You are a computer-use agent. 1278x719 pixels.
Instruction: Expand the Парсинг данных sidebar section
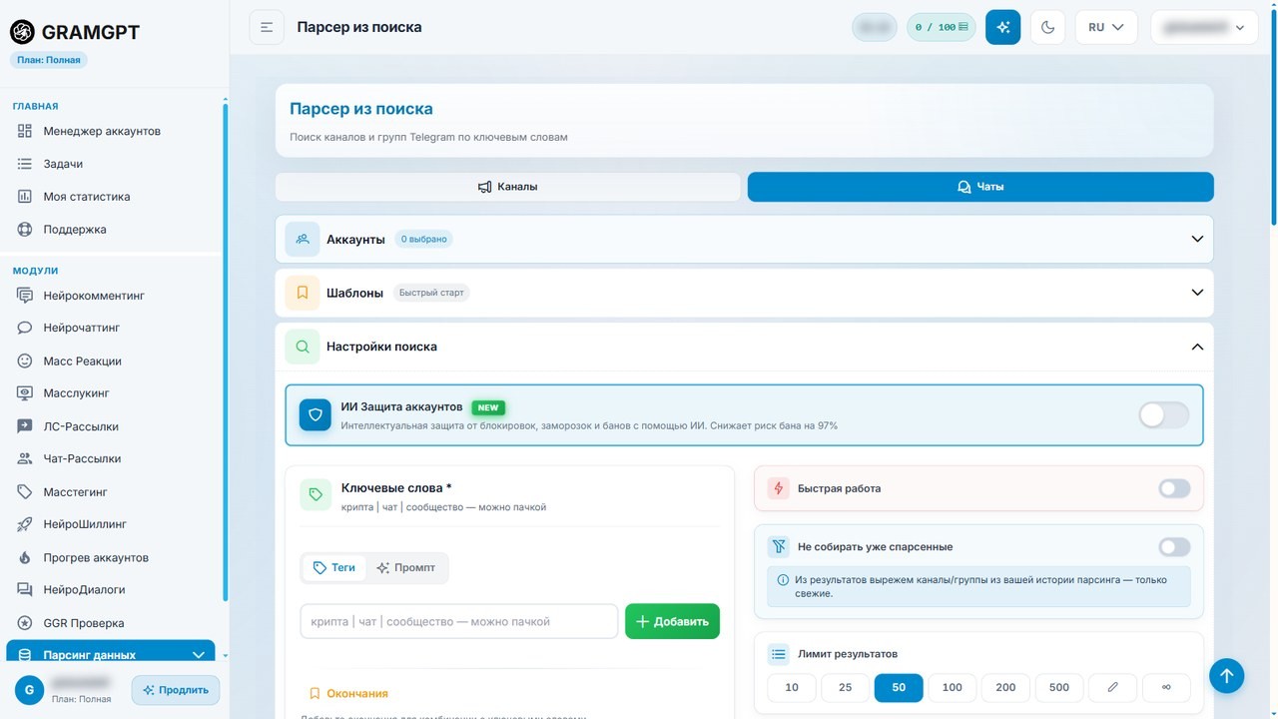[111, 651]
